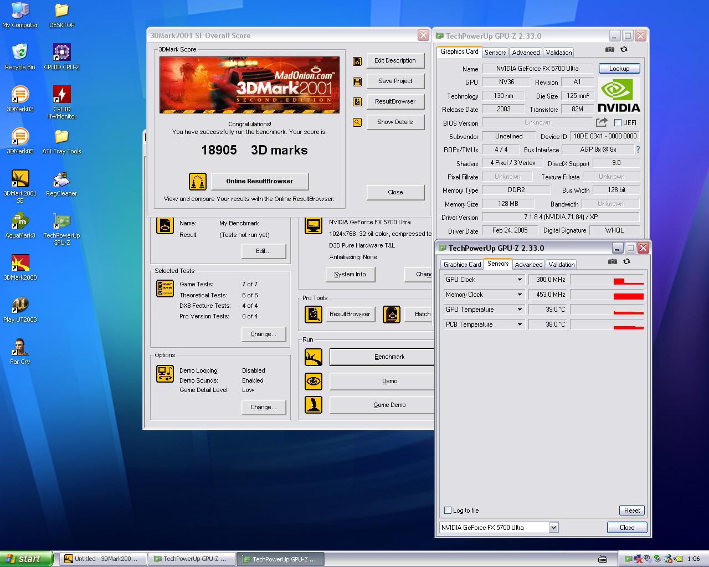Open the GeForce FX 5700 Ultra device dropdown
Image resolution: width=709 pixels, height=567 pixels.
point(553,528)
